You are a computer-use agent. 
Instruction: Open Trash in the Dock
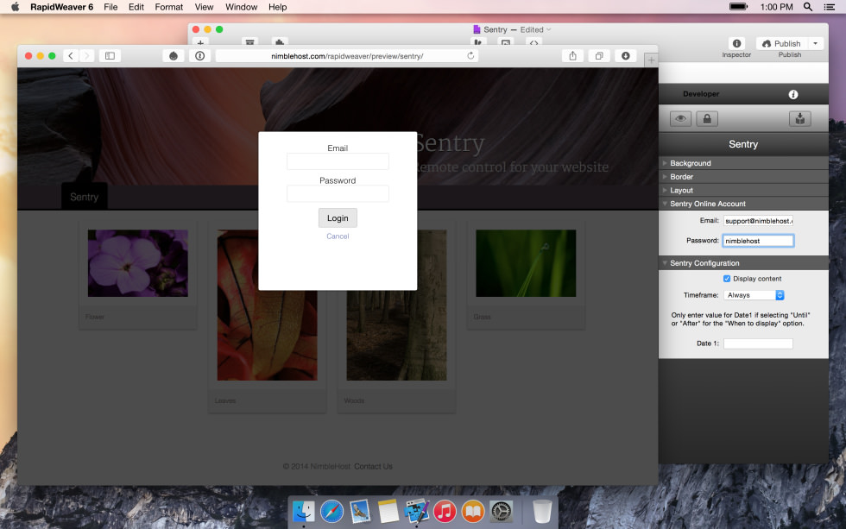click(542, 511)
